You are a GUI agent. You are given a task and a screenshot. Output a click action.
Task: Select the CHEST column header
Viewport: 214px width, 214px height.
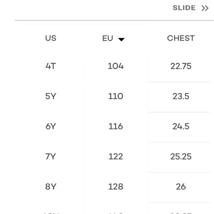tap(181, 38)
